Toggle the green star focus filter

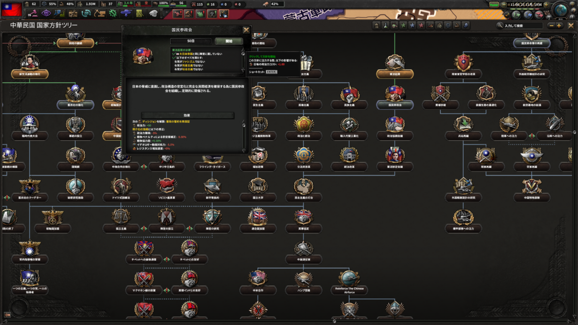(404, 25)
